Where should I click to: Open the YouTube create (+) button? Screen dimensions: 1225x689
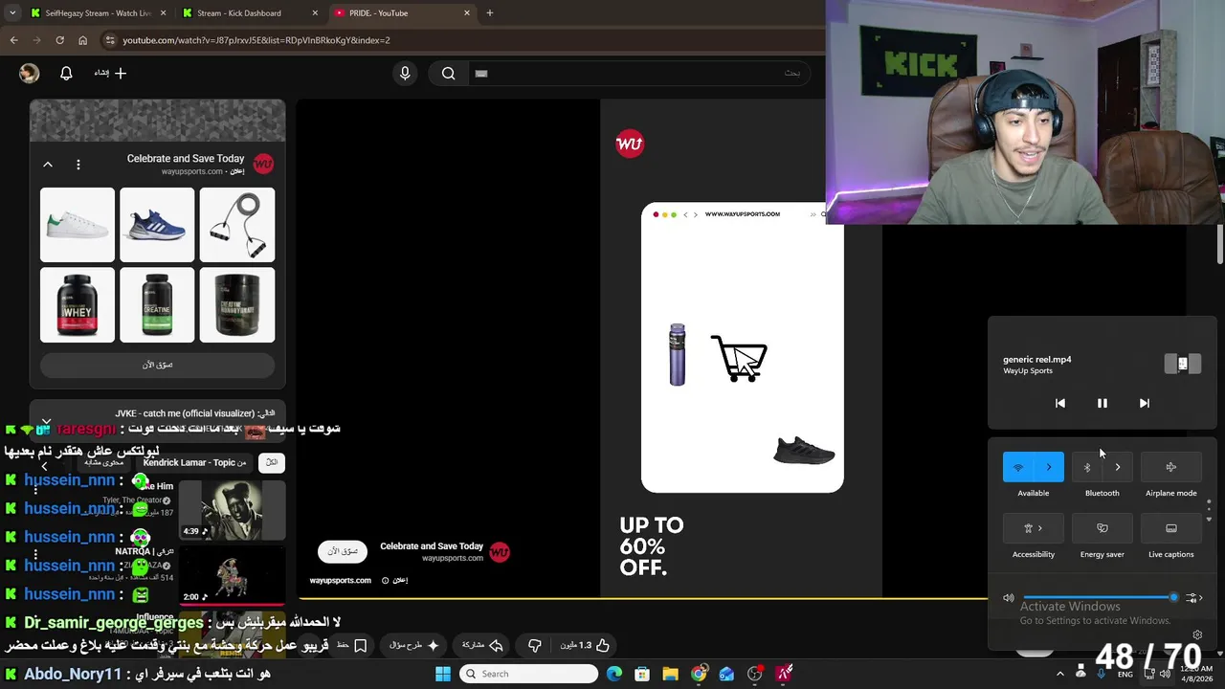pyautogui.click(x=111, y=73)
